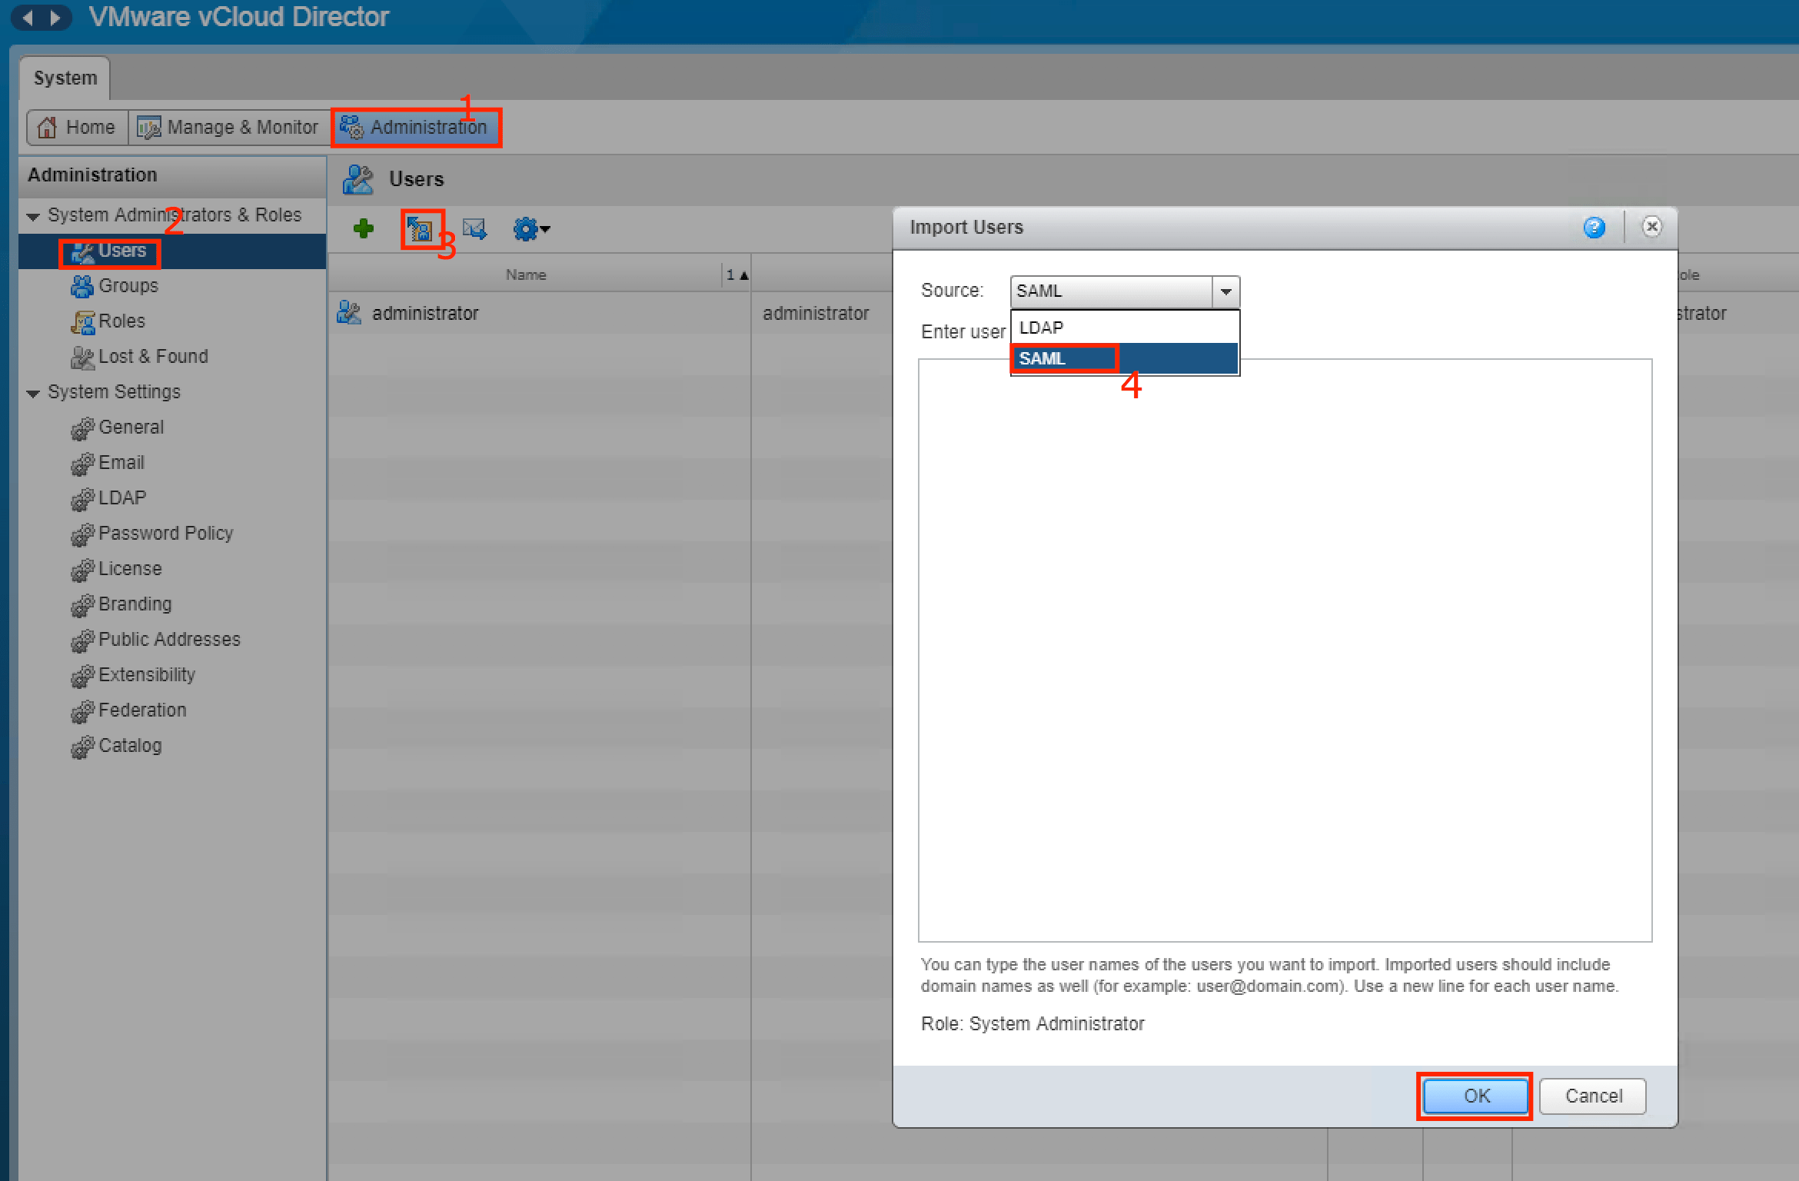This screenshot has height=1181, width=1799.
Task: Click the send notification envelope icon
Action: click(x=474, y=229)
